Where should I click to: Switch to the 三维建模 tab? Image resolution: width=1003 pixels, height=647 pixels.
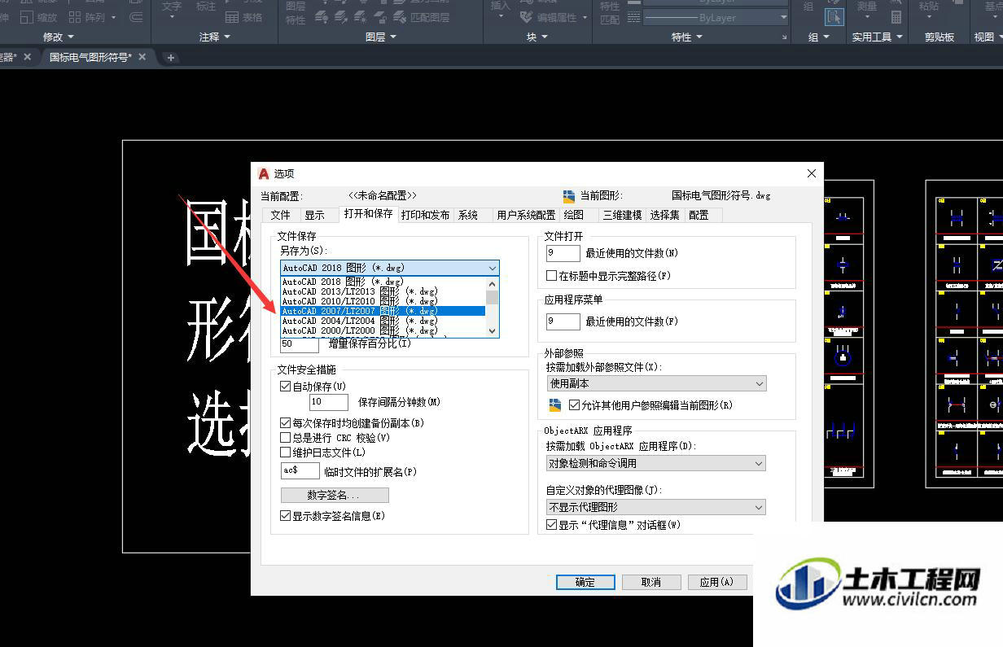(x=623, y=215)
